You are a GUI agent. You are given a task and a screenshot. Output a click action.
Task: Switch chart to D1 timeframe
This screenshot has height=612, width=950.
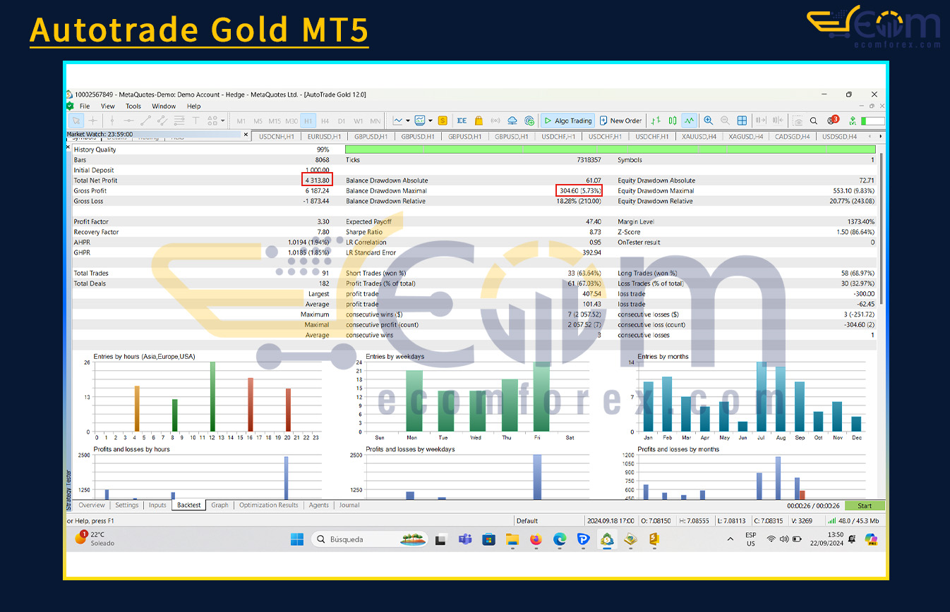pyautogui.click(x=342, y=121)
